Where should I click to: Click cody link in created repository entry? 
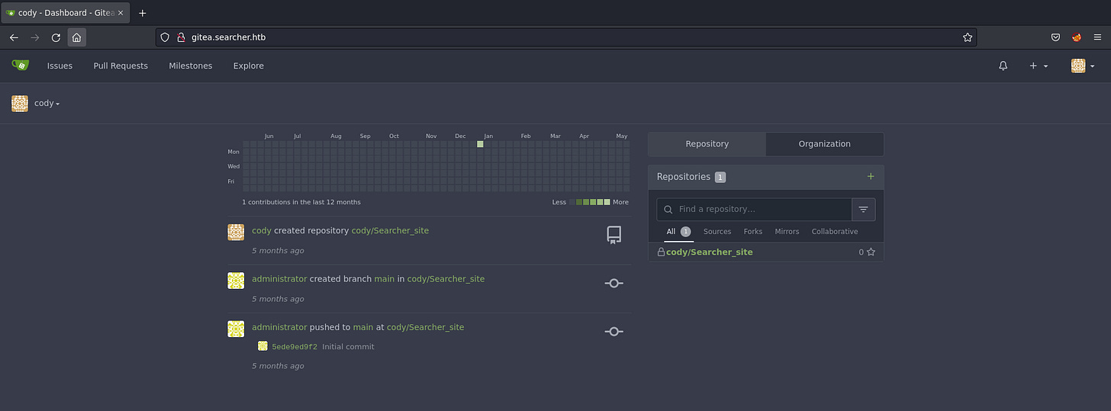262,230
